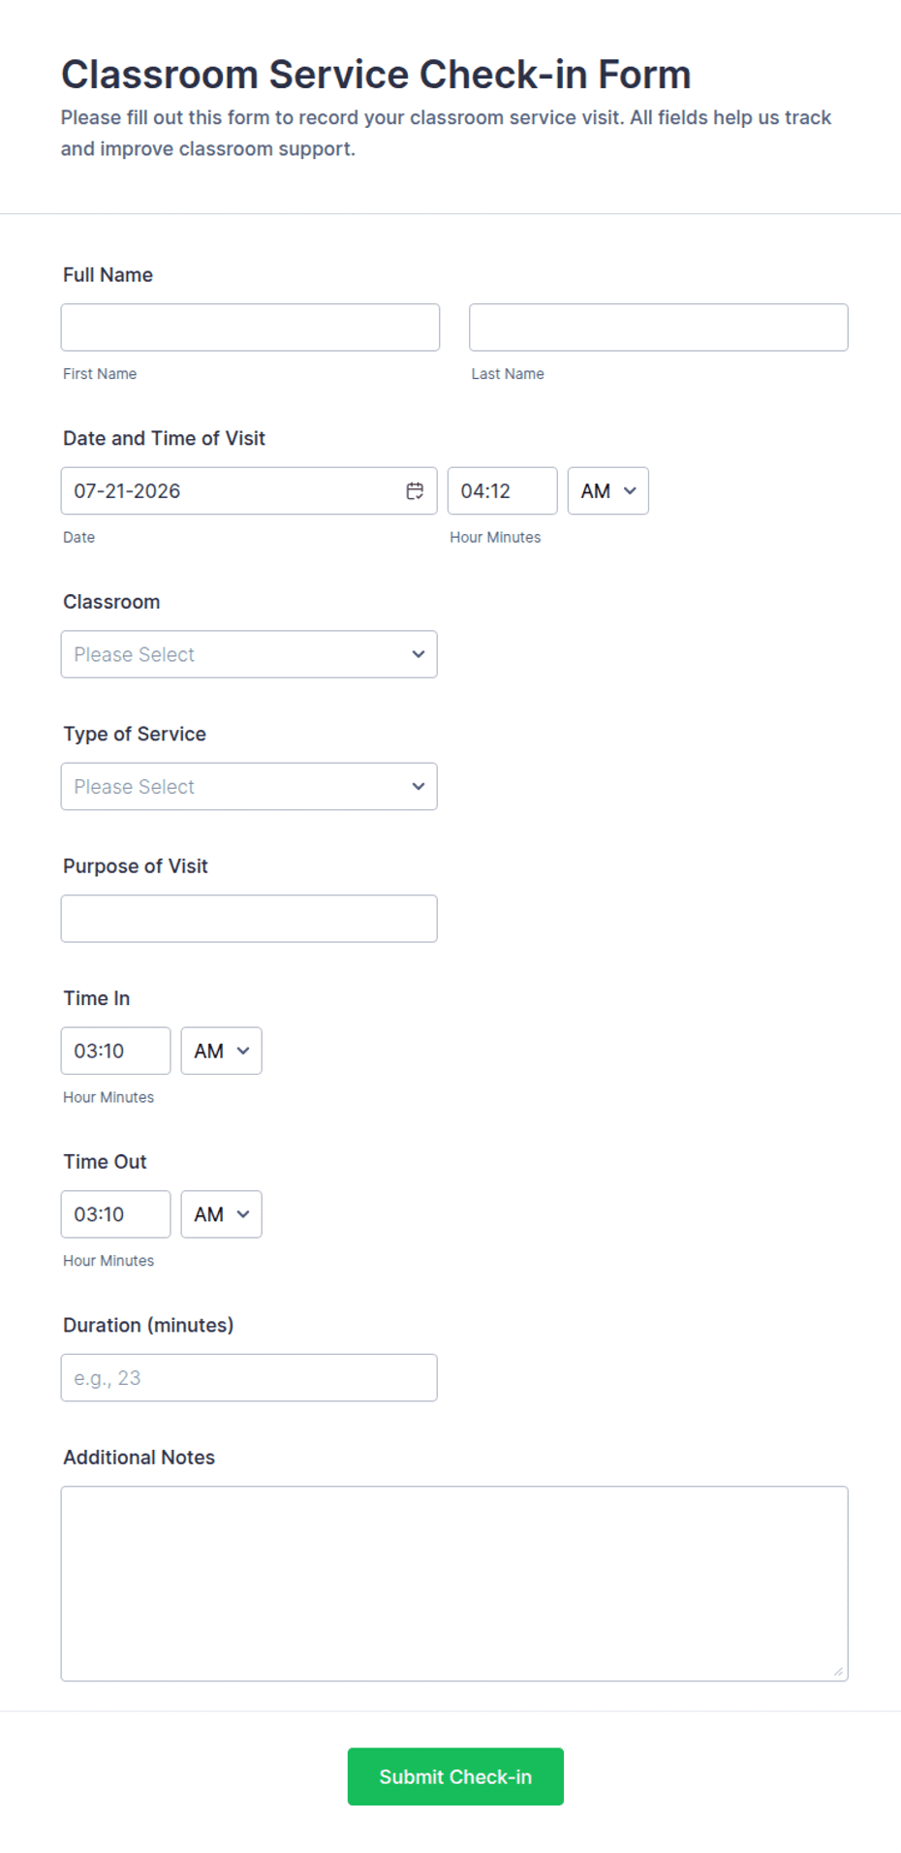901x1853 pixels.
Task: Open the AM/PM dropdown for visit time
Action: pos(608,491)
